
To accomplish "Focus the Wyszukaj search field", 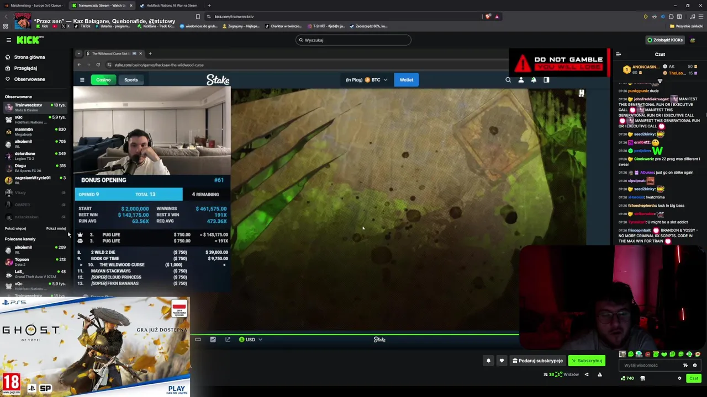I will (353, 40).
